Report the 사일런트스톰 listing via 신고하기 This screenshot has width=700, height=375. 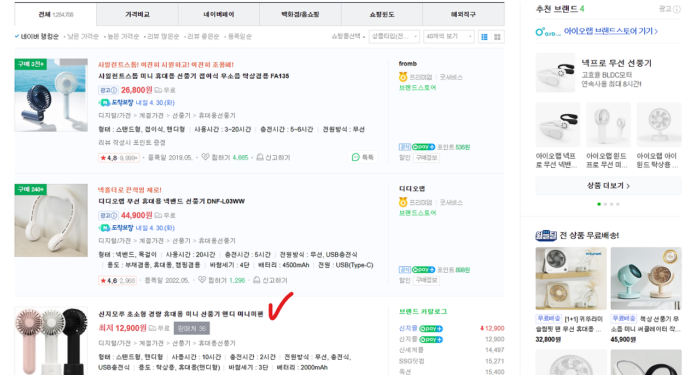tap(273, 157)
